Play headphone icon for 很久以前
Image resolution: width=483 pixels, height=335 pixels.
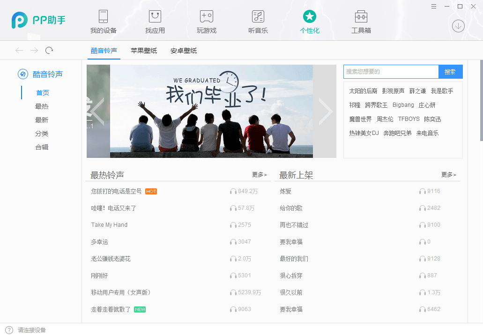click(x=422, y=292)
